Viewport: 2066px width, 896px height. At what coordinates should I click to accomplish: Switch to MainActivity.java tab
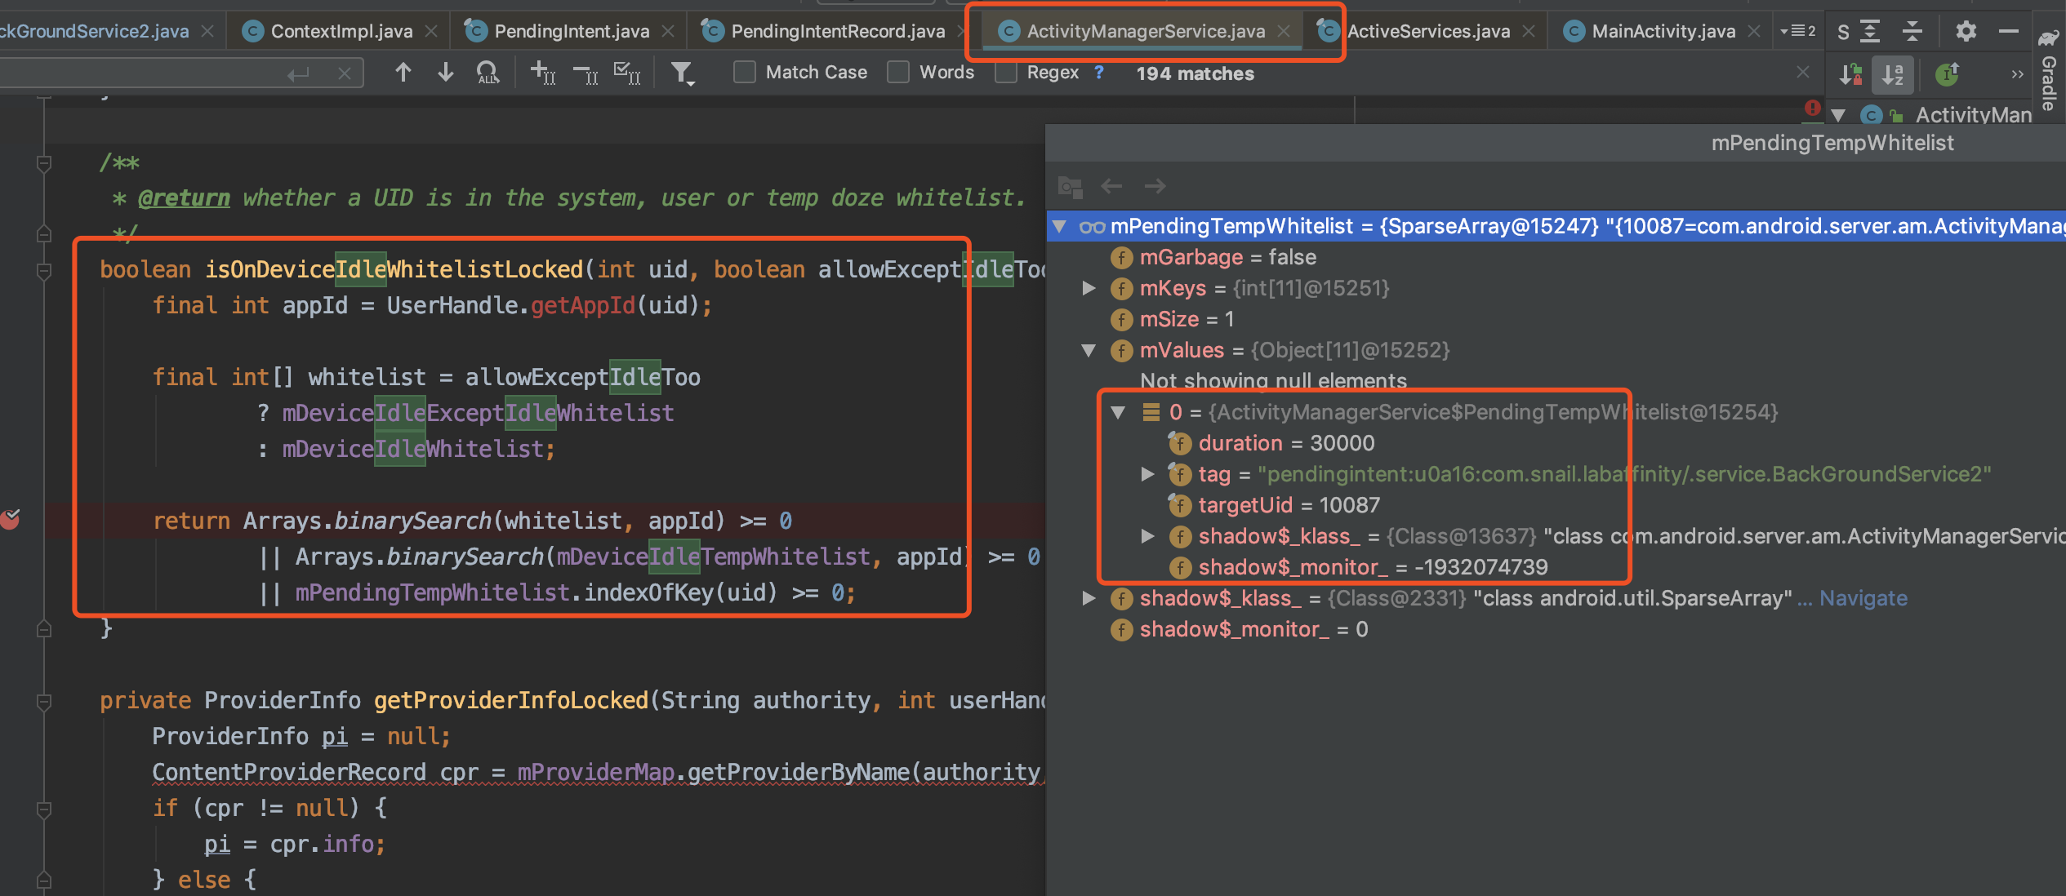[x=1663, y=31]
